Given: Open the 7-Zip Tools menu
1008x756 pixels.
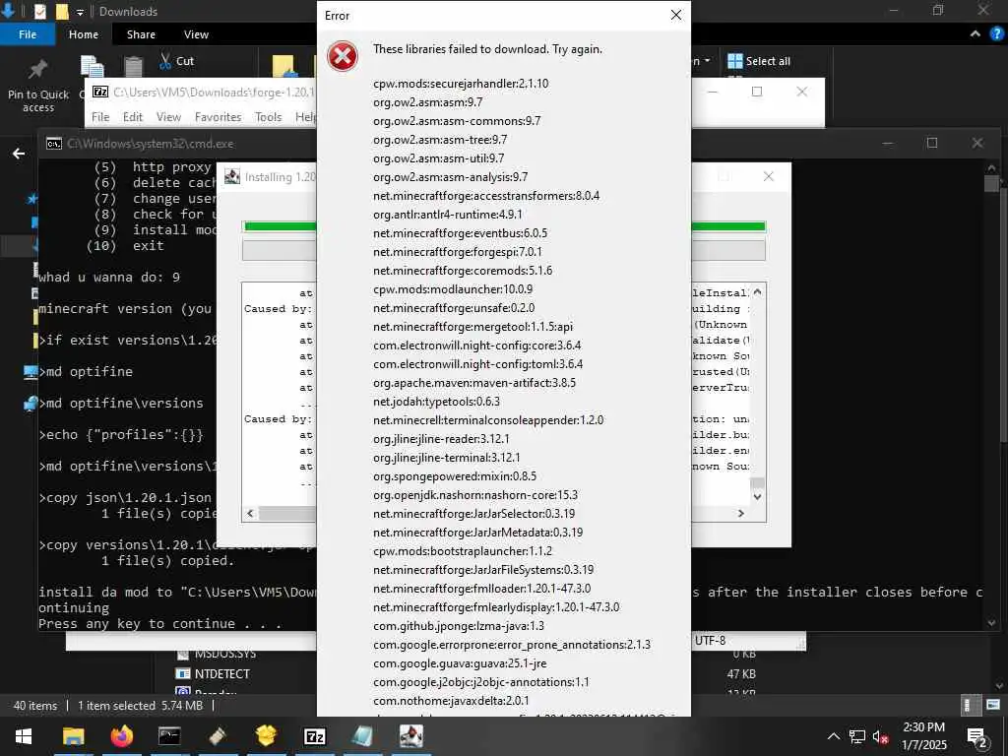Looking at the screenshot, I should (268, 117).
